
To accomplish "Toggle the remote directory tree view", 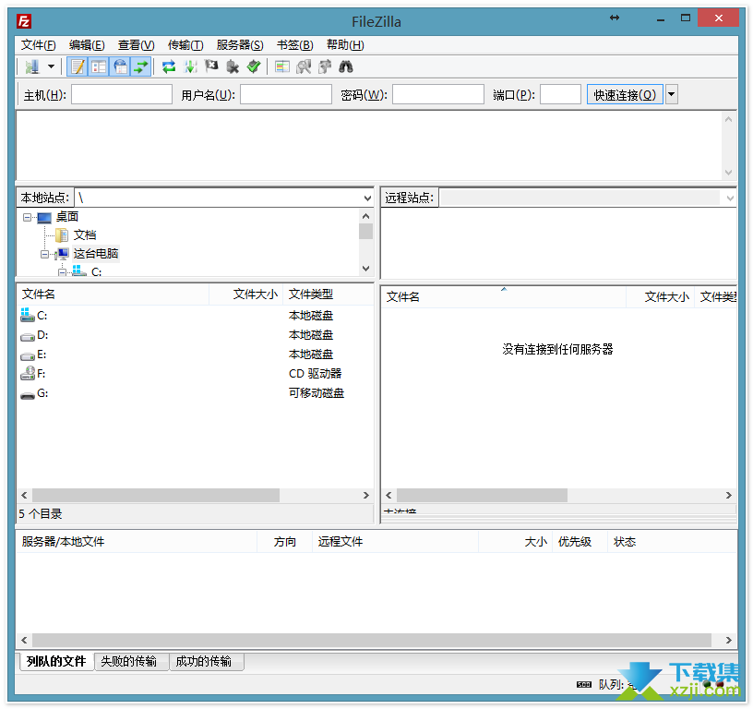I will pyautogui.click(x=120, y=66).
